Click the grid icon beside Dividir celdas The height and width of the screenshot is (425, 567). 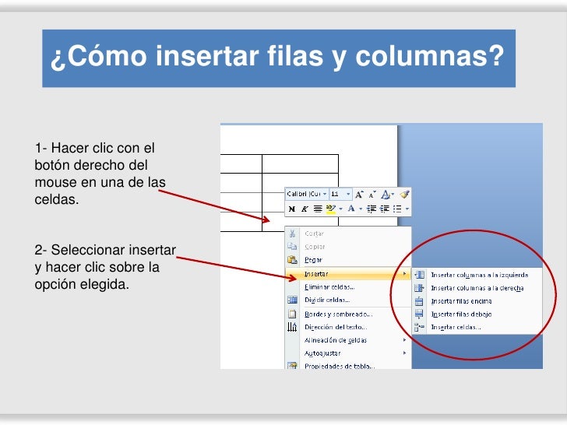click(x=292, y=300)
